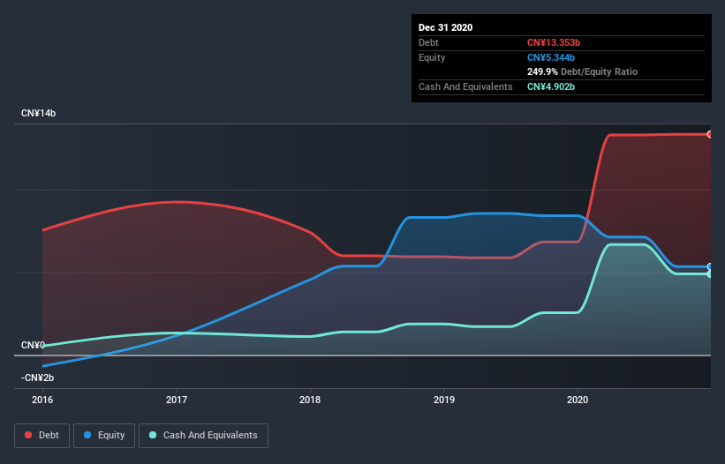Screen dimensions: 725x464
Task: Select the 2017 x-axis label
Action: [x=176, y=400]
